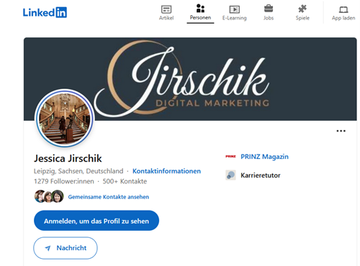
Task: Click the 500+ Kontakte text
Action: (x=125, y=181)
